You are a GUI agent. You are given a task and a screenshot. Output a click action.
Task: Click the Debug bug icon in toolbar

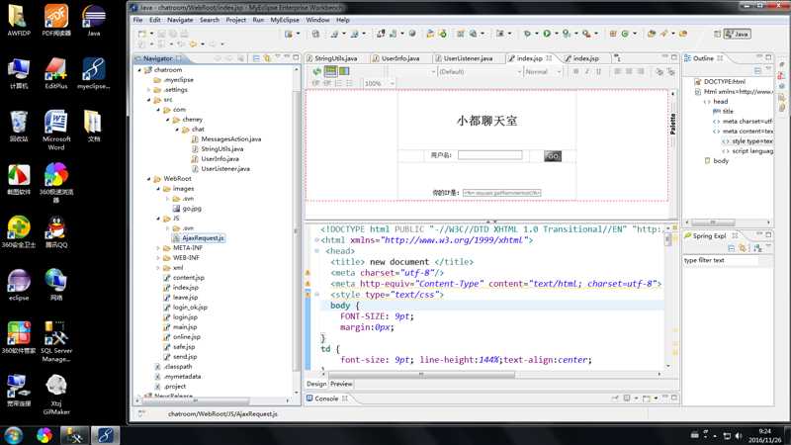527,34
